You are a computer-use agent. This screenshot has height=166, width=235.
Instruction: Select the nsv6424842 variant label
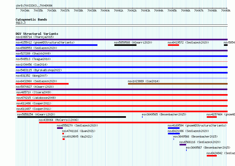click(x=221, y=153)
